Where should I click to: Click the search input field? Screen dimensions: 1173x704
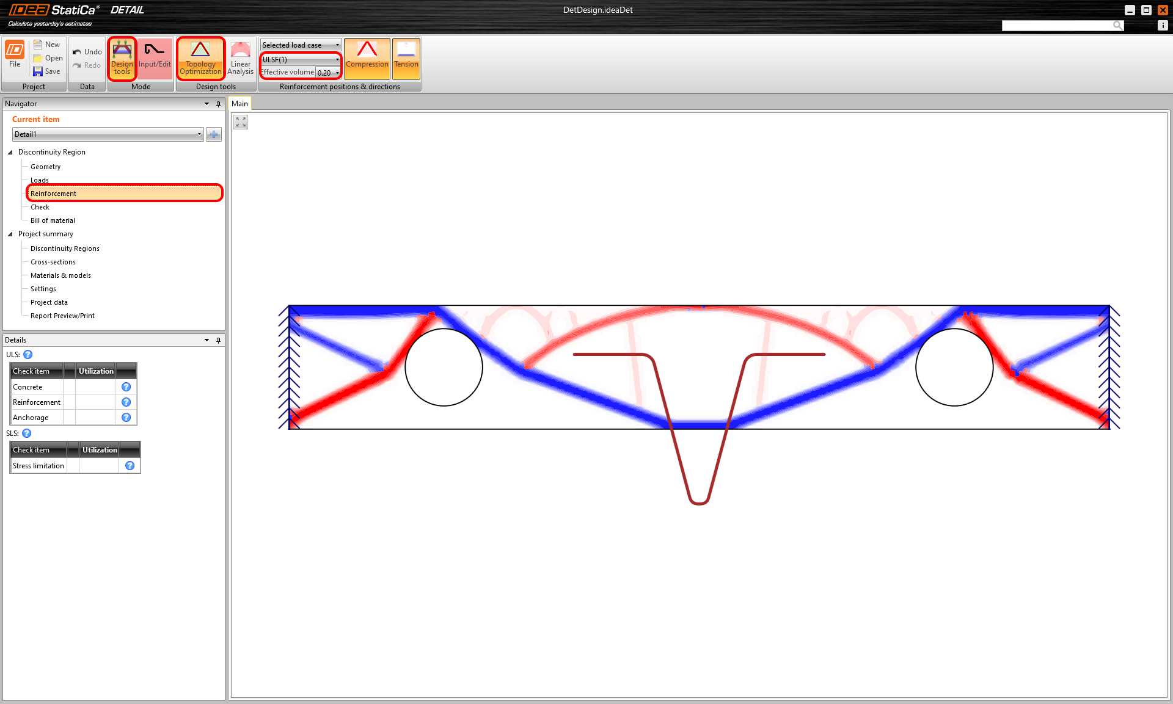click(x=1057, y=25)
